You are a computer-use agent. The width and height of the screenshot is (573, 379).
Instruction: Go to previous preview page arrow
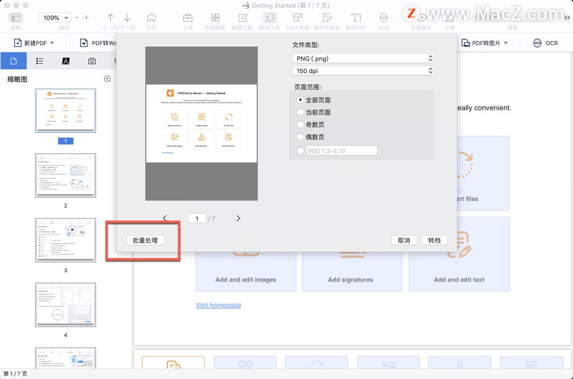(165, 218)
